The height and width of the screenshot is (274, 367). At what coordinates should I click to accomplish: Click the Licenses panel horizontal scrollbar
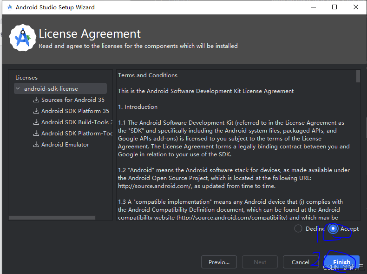coord(52,218)
